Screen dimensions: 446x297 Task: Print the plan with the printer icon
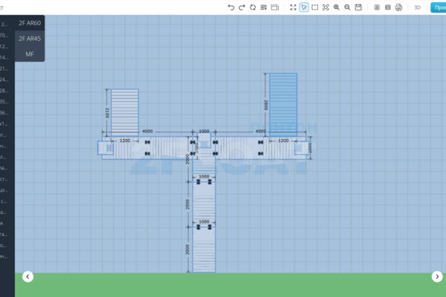(398, 7)
